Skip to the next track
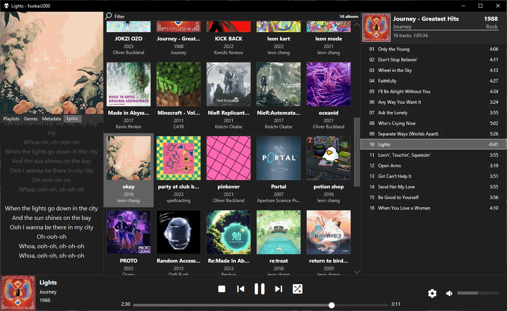The image size is (507, 311). pyautogui.click(x=279, y=289)
